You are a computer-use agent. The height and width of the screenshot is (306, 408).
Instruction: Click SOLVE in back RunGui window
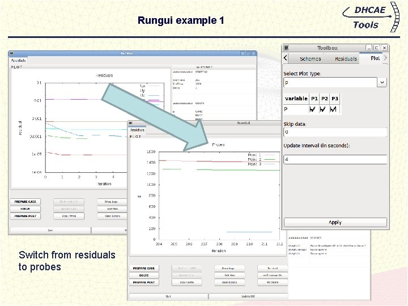coord(25,209)
